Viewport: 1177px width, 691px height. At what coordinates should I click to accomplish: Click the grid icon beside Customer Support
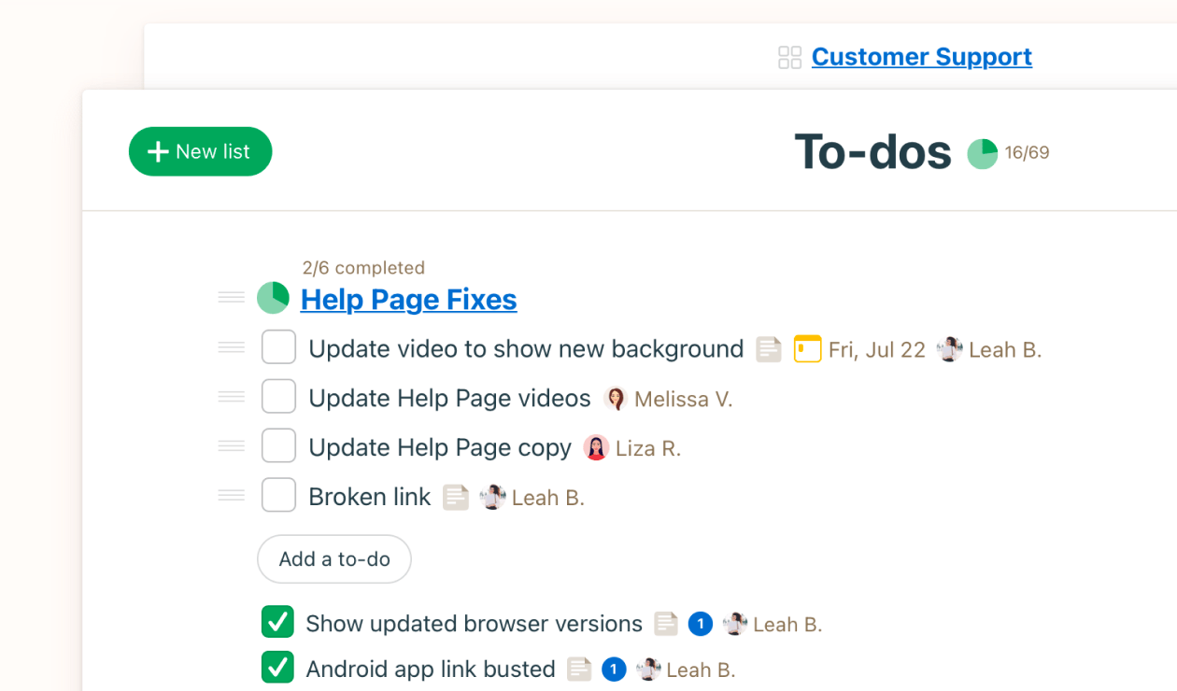pos(789,58)
